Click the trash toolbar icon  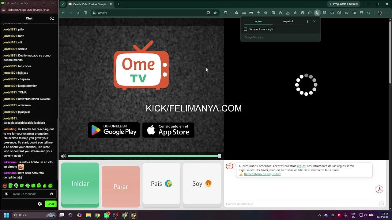(295, 13)
